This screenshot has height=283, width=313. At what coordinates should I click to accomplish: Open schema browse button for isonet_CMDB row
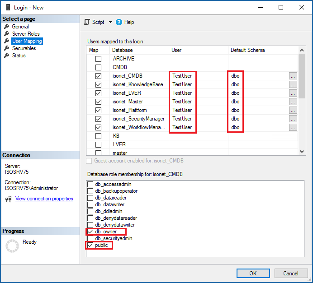(x=293, y=76)
